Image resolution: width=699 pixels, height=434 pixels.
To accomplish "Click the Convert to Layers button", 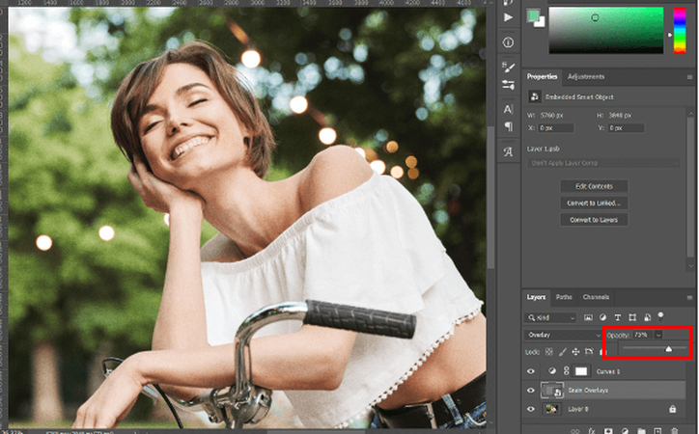I will (x=594, y=220).
